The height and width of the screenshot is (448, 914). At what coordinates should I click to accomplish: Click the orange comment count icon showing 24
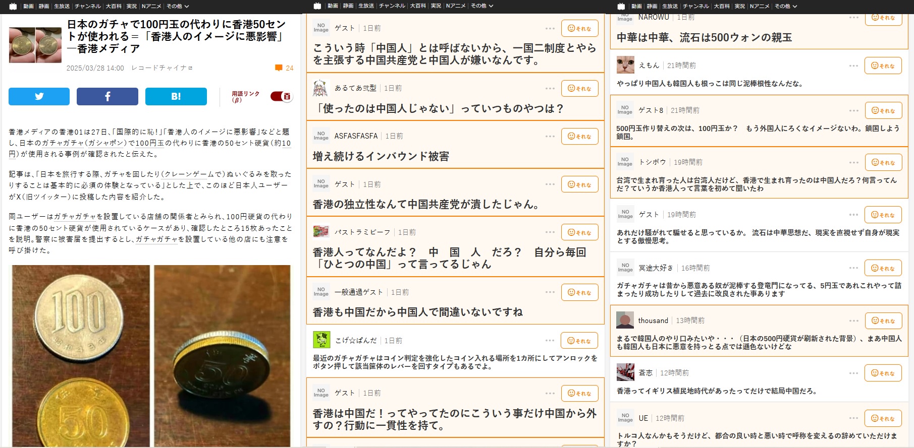279,68
